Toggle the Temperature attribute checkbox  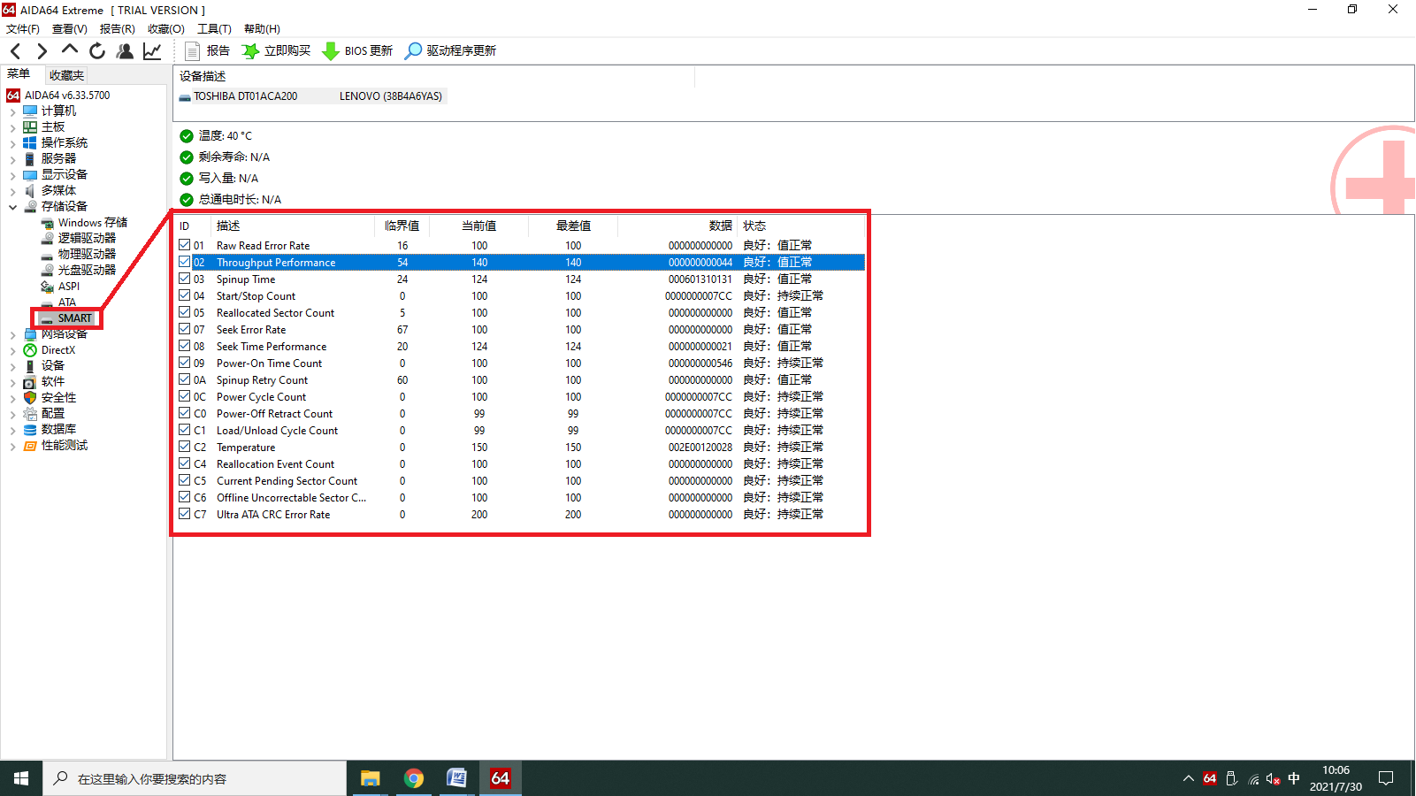185,447
